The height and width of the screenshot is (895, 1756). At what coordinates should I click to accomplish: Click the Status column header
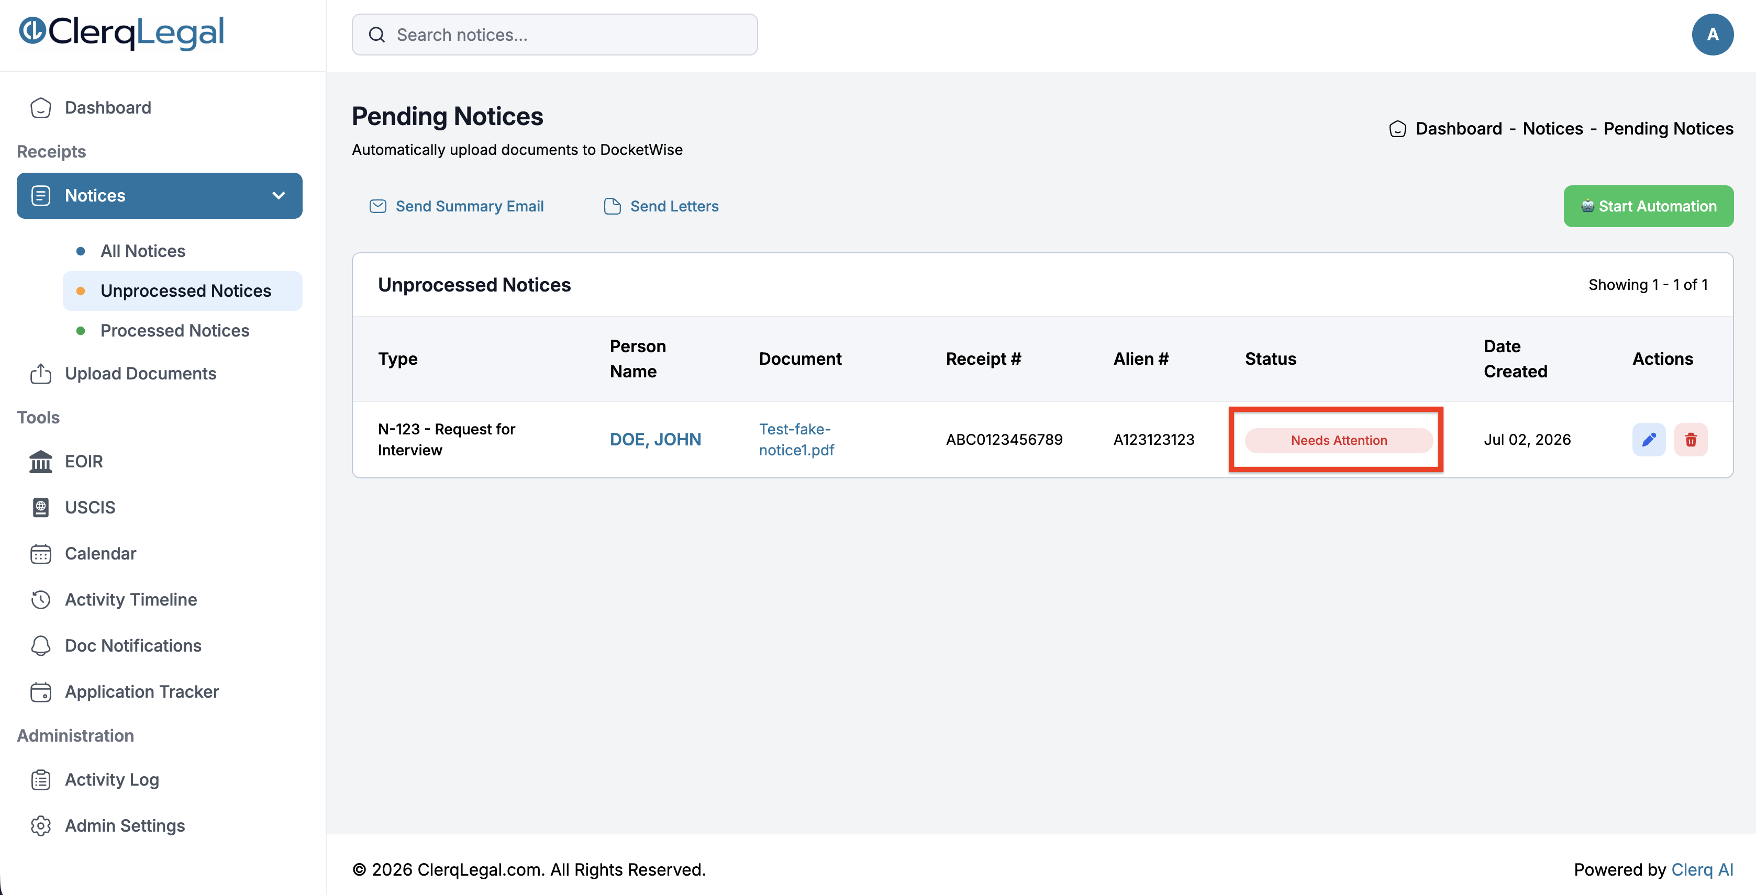click(1271, 359)
